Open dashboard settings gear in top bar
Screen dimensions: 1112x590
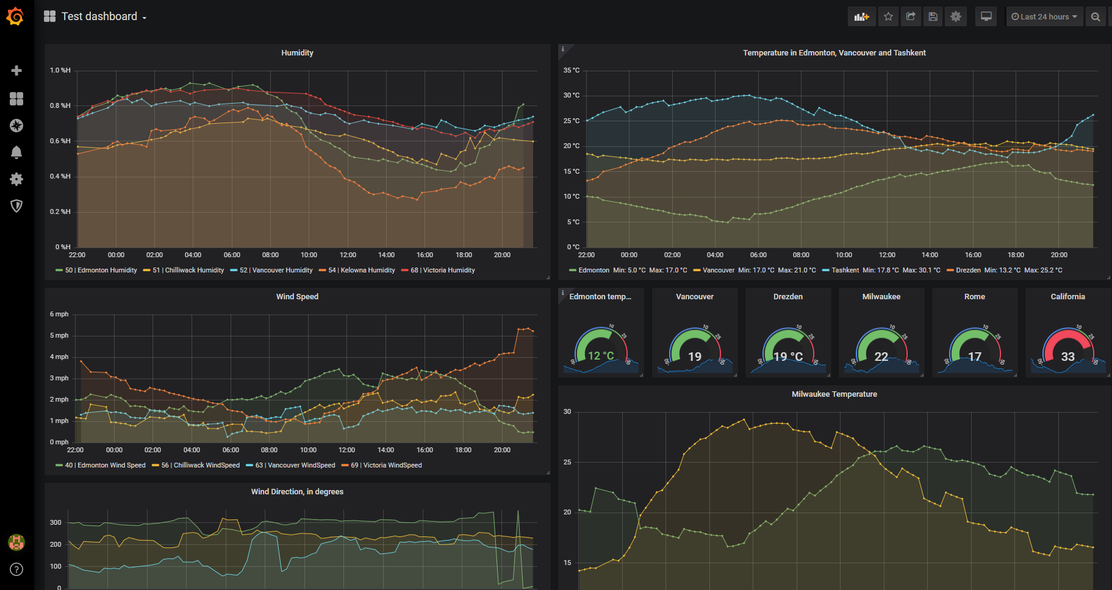[x=956, y=17]
